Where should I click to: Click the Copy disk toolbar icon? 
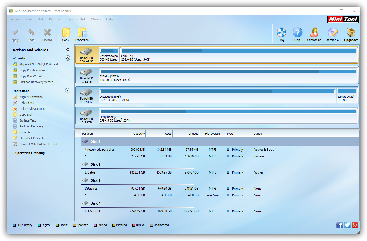click(66, 33)
